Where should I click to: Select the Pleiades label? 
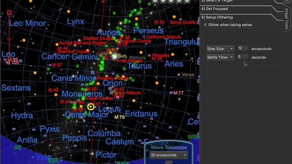(x=161, y=55)
